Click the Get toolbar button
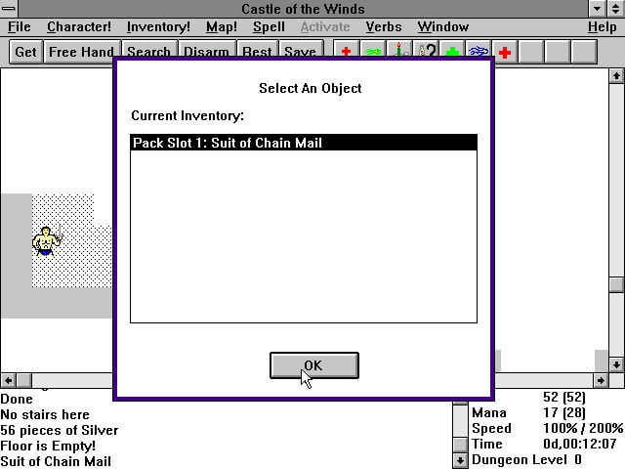 pos(25,52)
